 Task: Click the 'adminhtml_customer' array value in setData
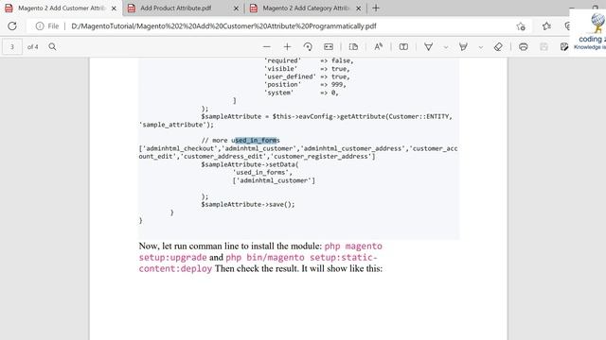click(274, 180)
